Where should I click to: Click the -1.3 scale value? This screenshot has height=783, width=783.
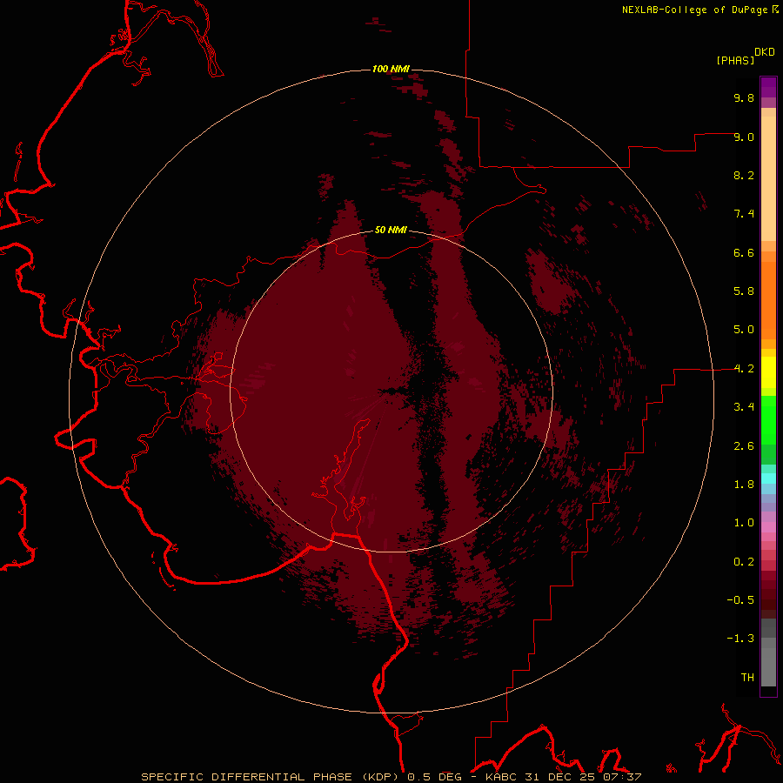[740, 639]
